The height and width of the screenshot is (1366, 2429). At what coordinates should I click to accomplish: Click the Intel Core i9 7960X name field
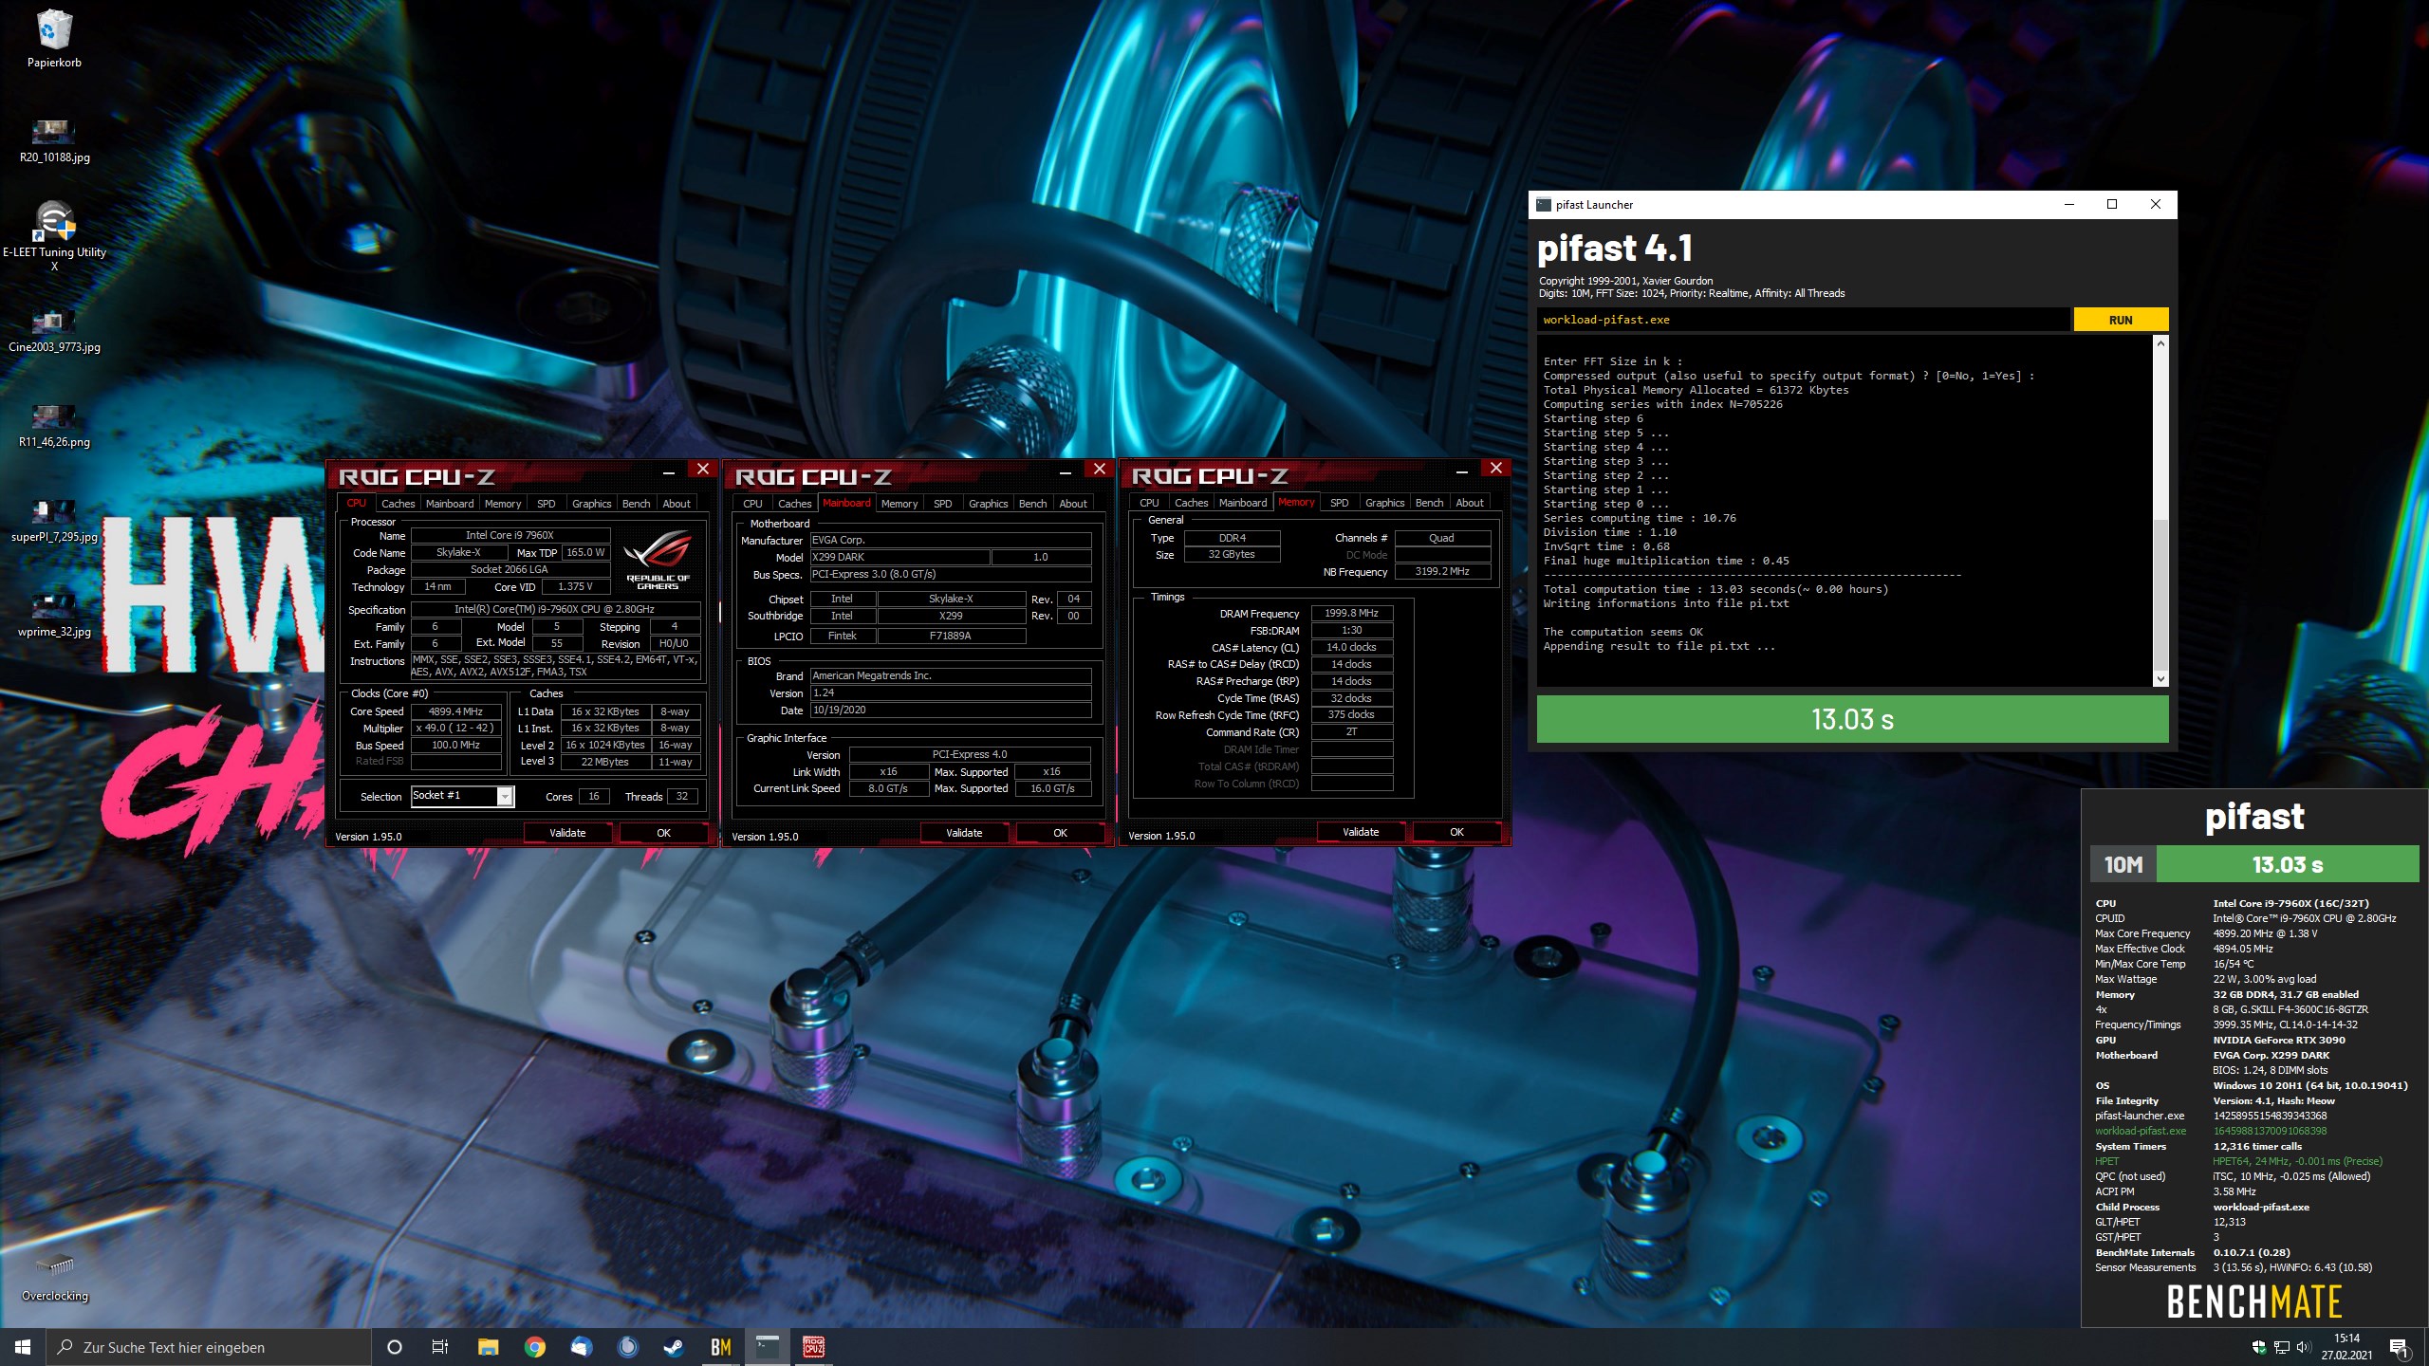pos(510,535)
